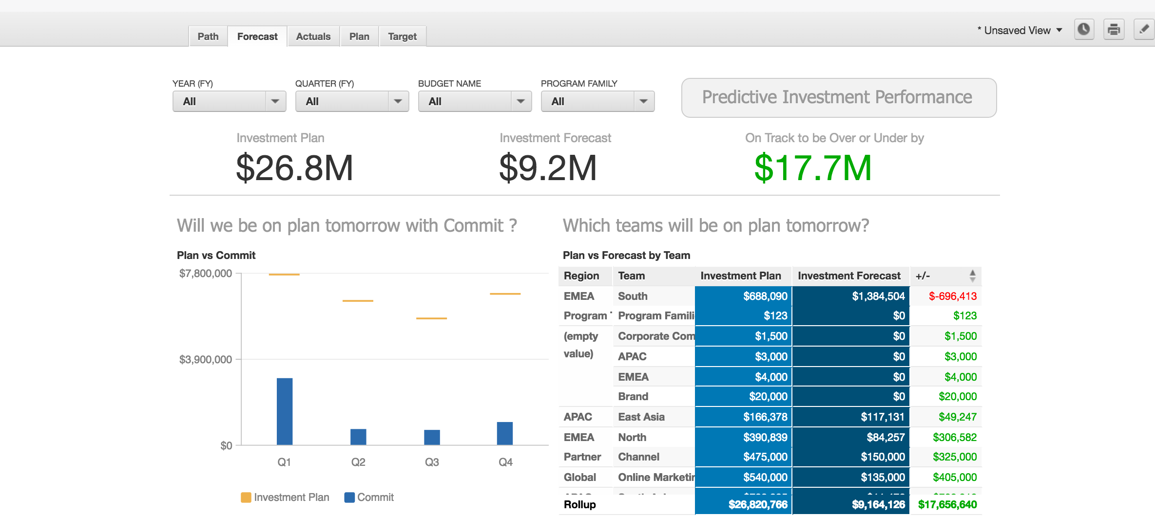Screen dimensions: 1155x516
Task: Click the blue Commit legend square
Action: point(349,498)
